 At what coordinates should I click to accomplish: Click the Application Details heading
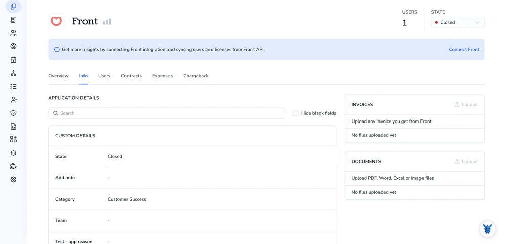click(73, 98)
